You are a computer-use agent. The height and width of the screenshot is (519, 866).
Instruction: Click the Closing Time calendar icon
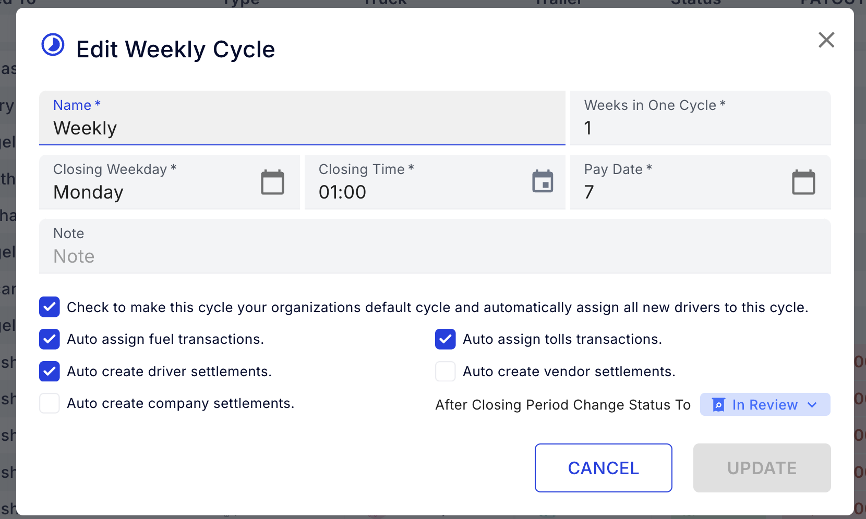[x=543, y=182]
